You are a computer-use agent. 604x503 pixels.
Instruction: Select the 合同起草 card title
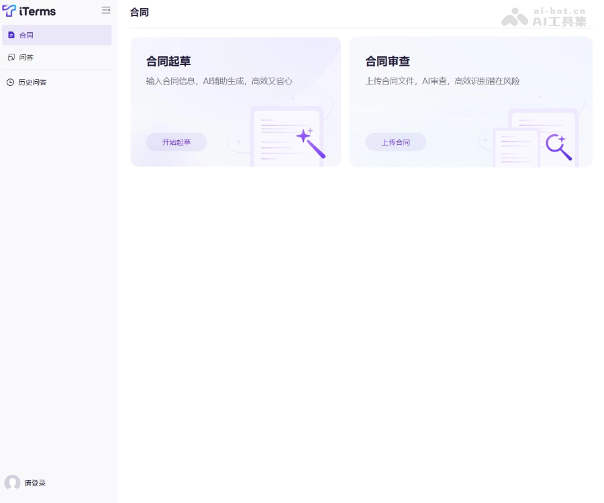pos(168,61)
